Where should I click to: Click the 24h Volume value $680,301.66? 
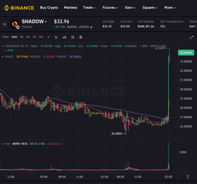[146, 26]
